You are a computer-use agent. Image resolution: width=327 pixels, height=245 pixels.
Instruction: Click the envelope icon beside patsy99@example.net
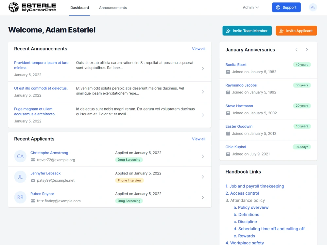click(x=33, y=180)
